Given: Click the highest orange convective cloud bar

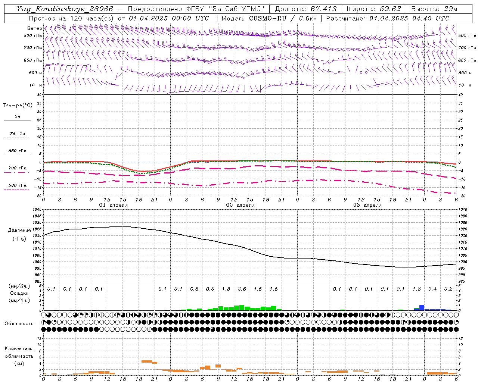Looking at the screenshot, I should coord(146,361).
